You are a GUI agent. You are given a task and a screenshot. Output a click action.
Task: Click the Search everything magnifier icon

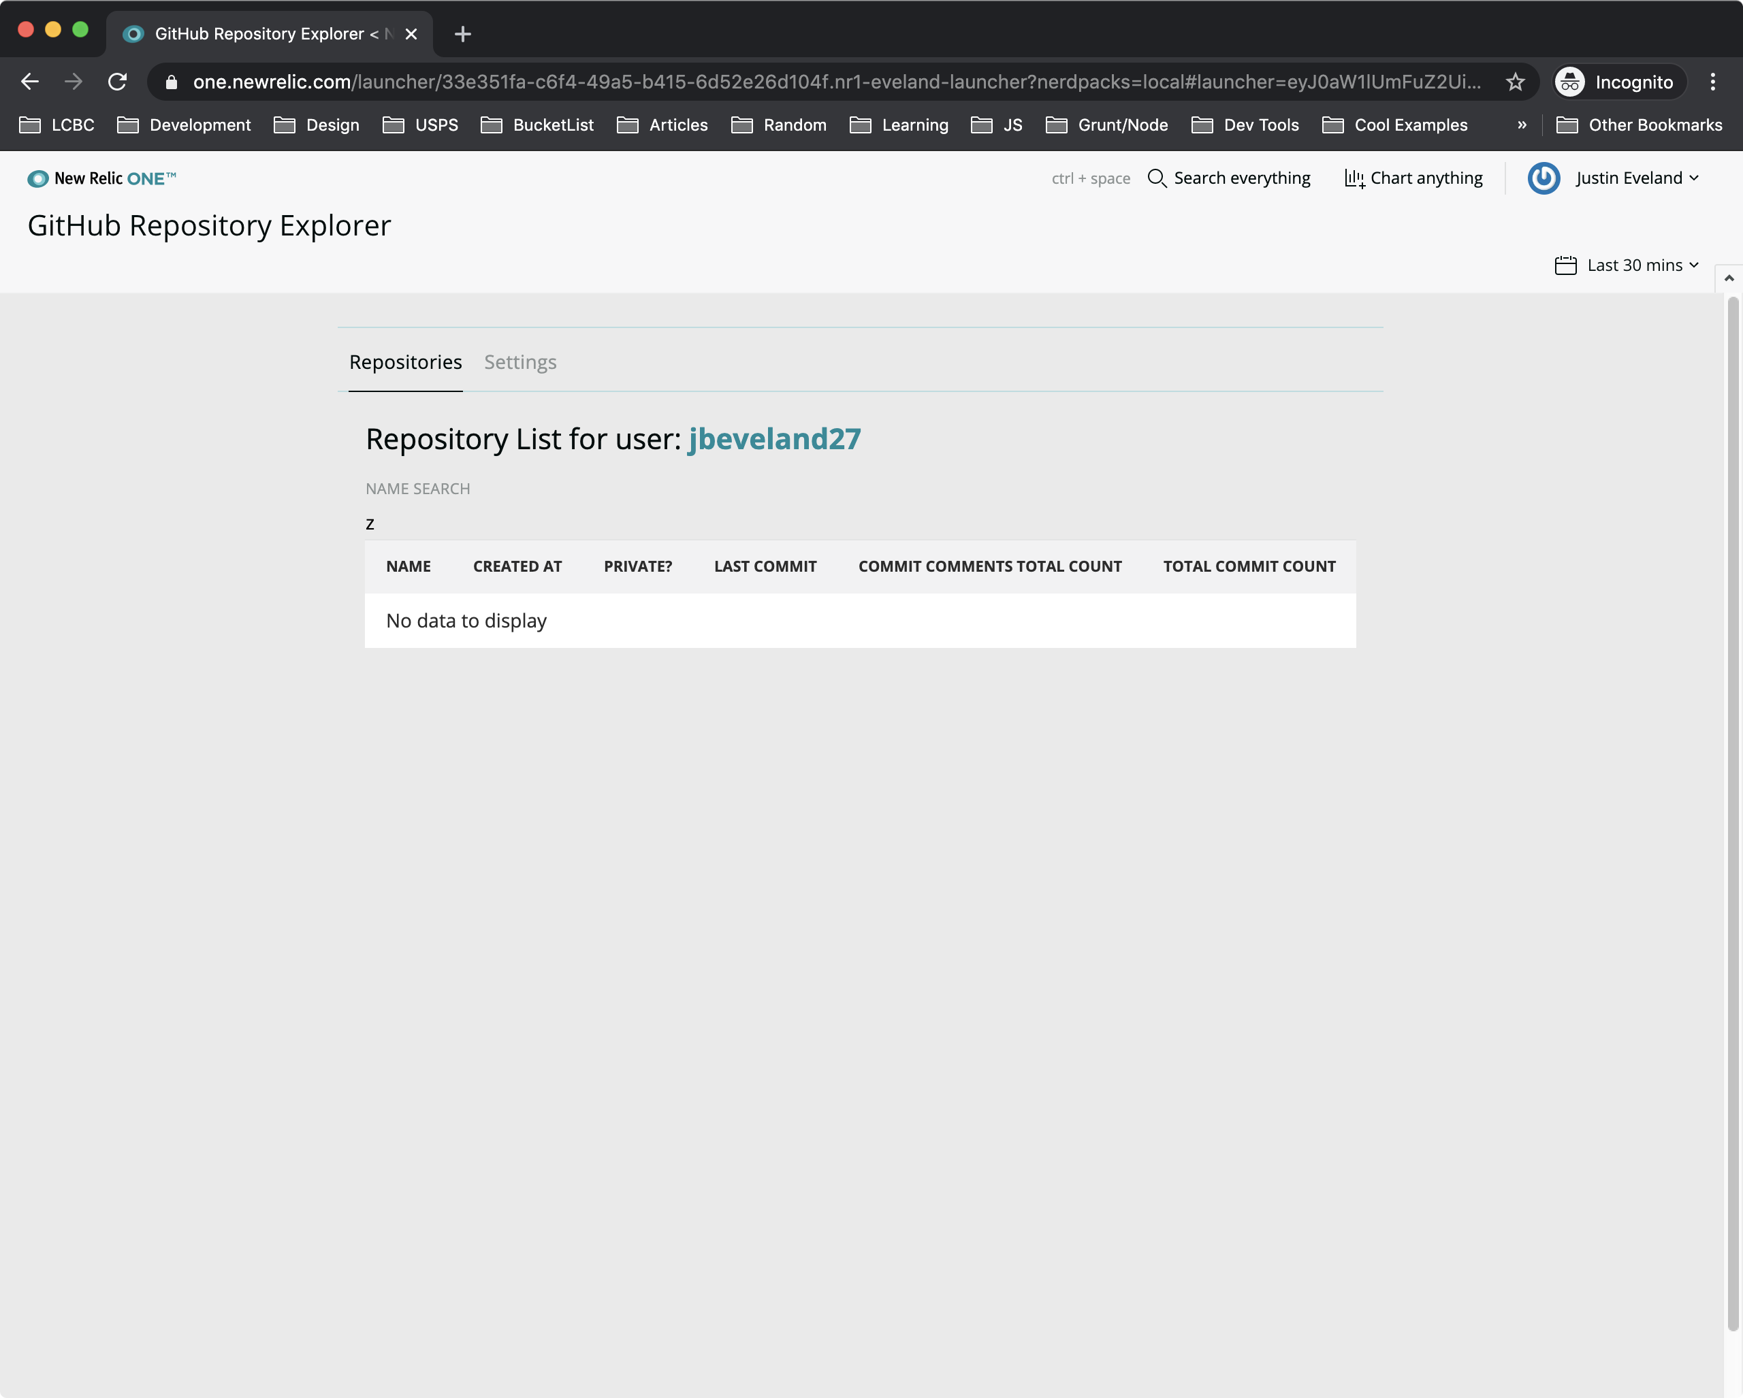tap(1157, 178)
